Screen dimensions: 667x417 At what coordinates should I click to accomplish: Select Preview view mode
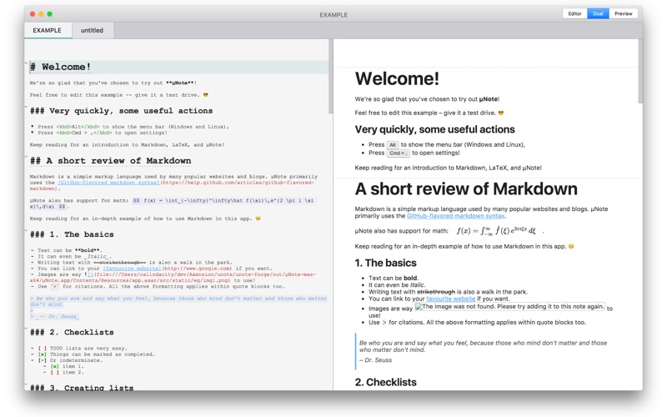tap(623, 13)
